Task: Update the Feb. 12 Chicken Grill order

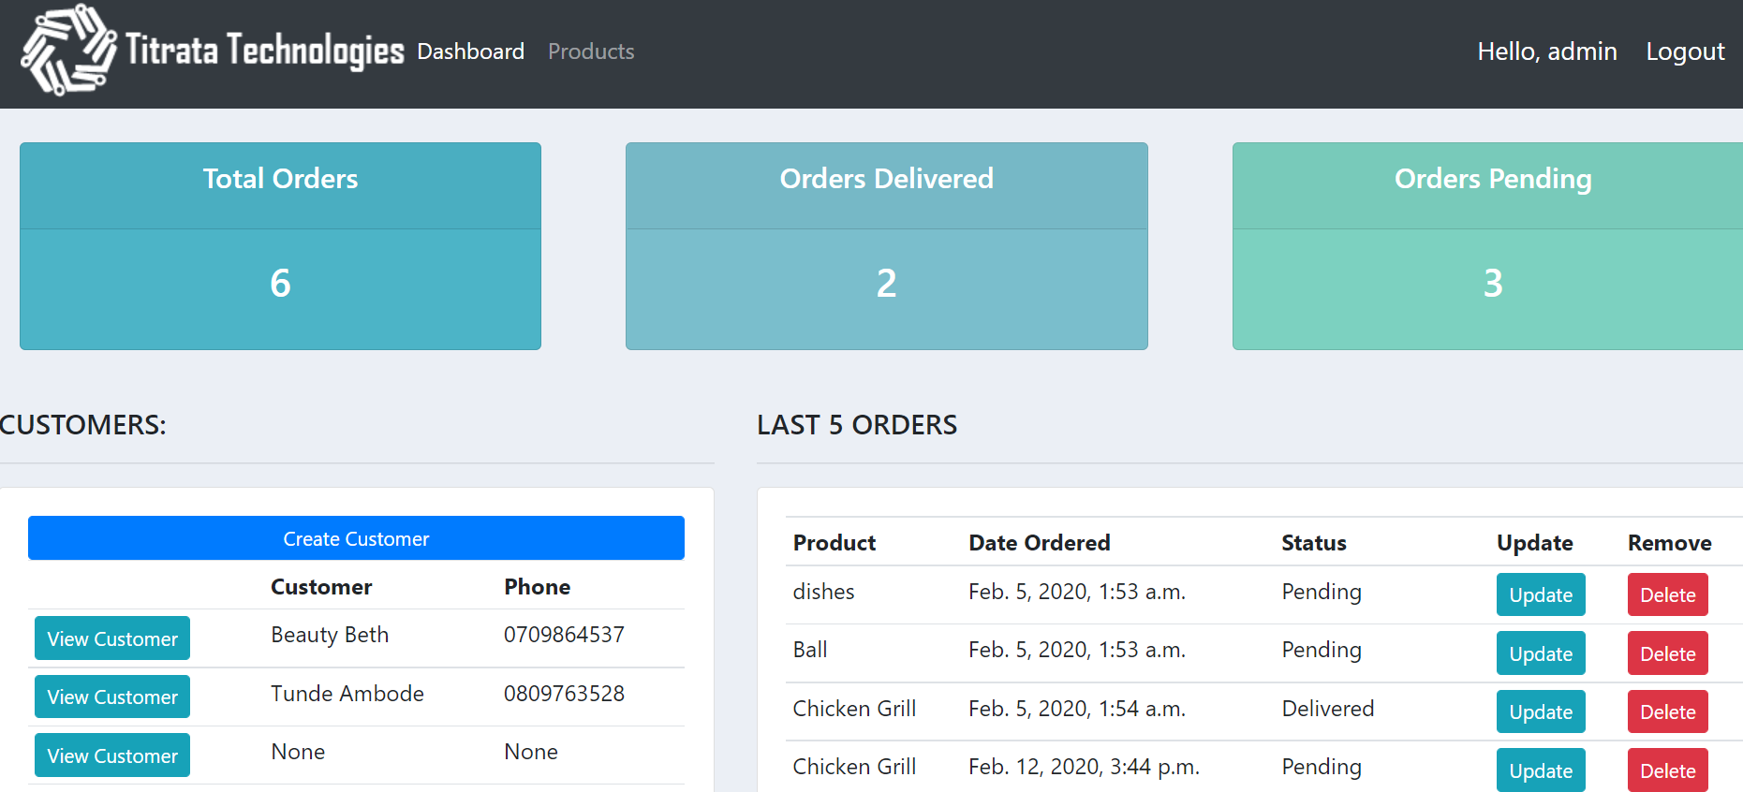Action: tap(1540, 770)
